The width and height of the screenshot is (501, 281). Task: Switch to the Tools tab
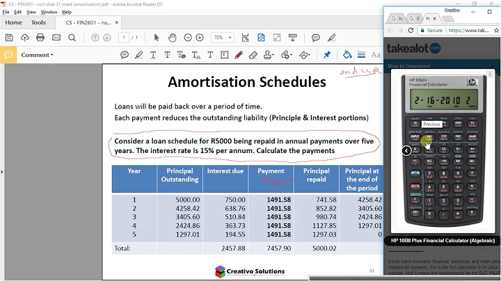[38, 22]
